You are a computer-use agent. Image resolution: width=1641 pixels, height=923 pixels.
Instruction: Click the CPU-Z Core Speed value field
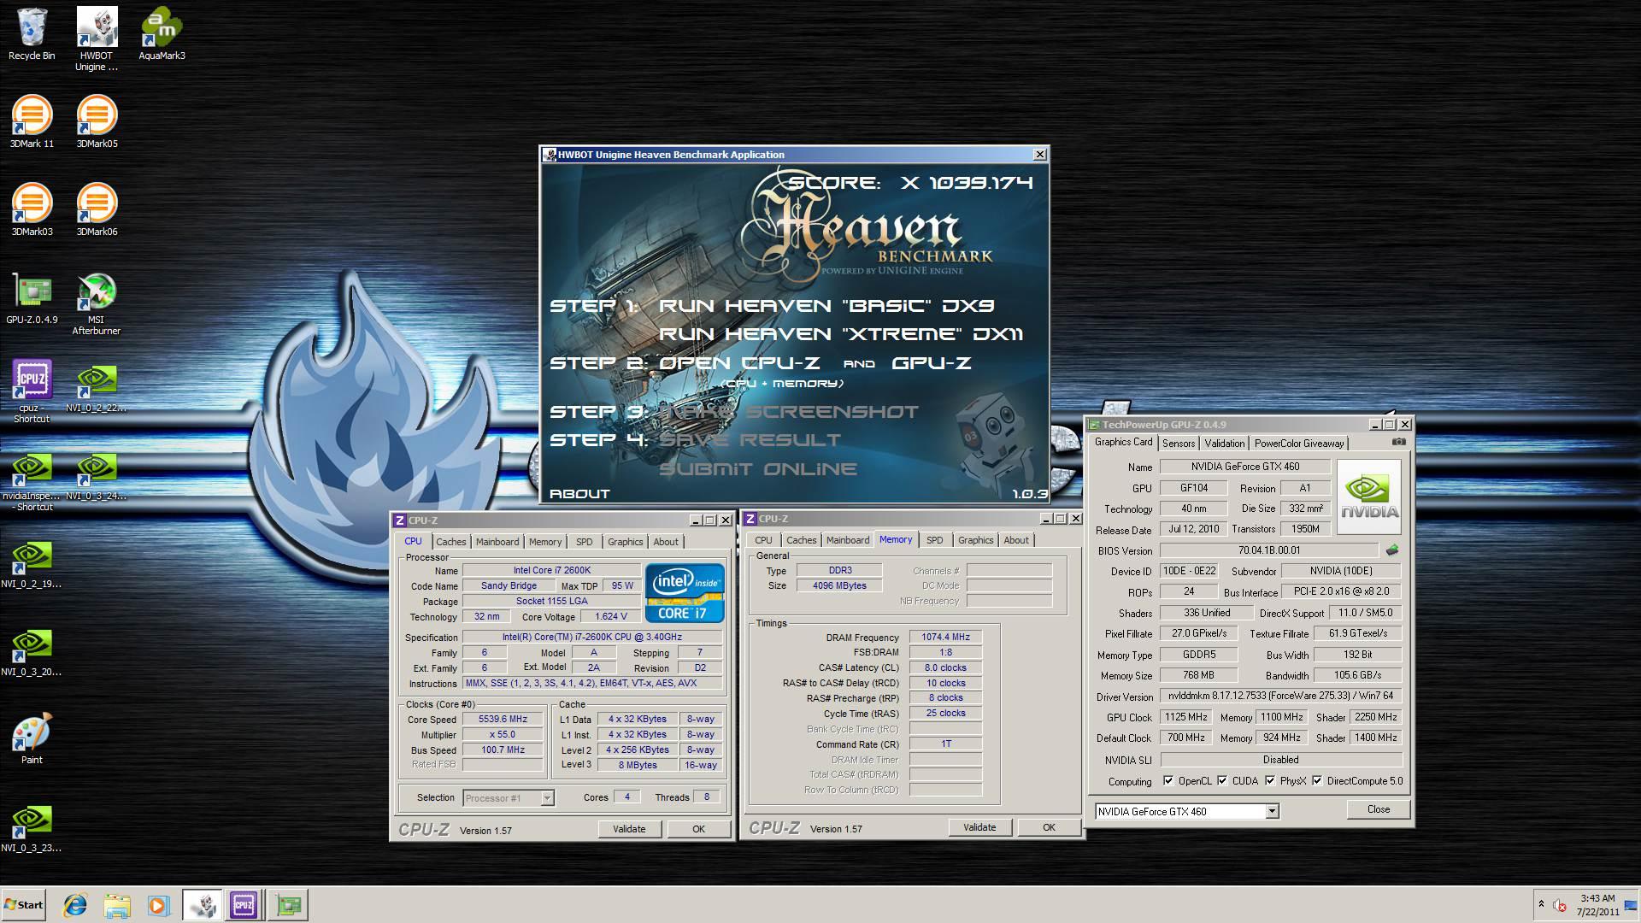coord(503,720)
